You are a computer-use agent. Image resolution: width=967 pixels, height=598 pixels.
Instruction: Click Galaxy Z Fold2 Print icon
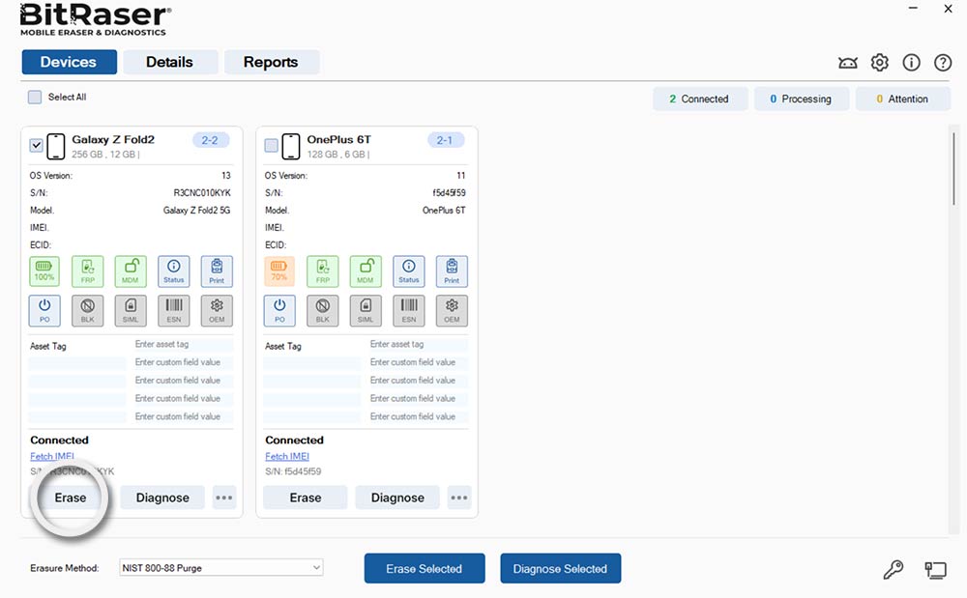point(217,271)
